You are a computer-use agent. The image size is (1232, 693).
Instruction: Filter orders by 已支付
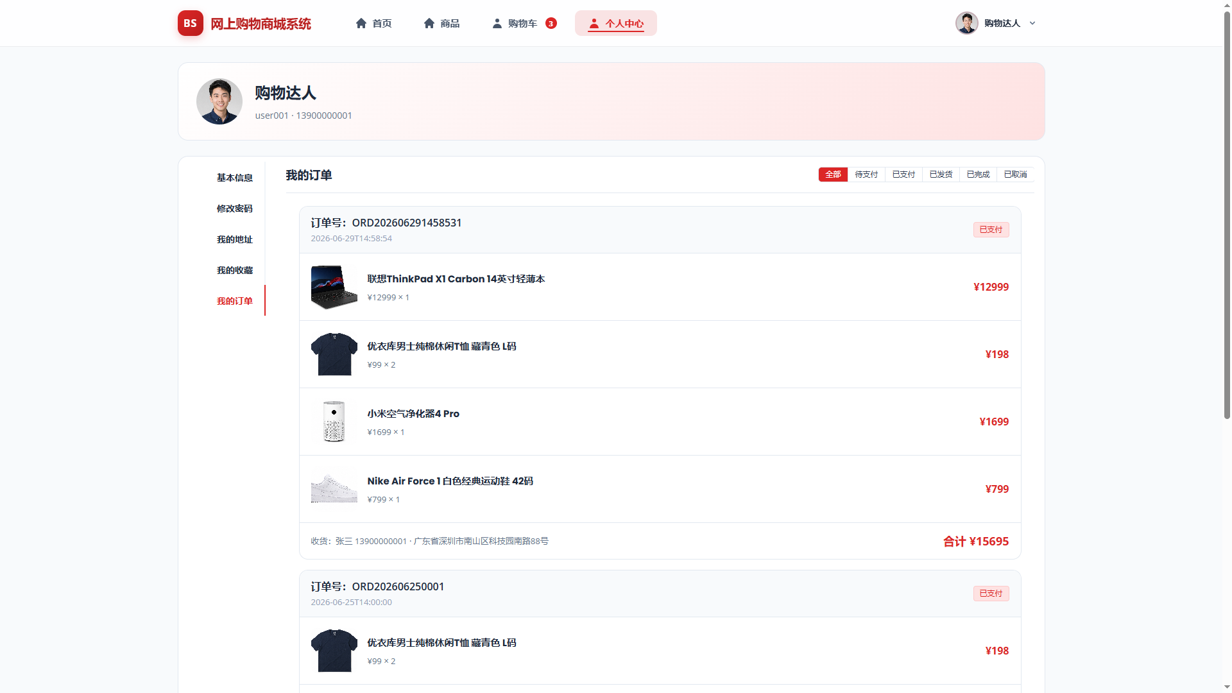(903, 175)
